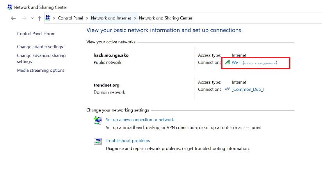
Task: Click the back navigation arrow
Action: [x=13, y=18]
